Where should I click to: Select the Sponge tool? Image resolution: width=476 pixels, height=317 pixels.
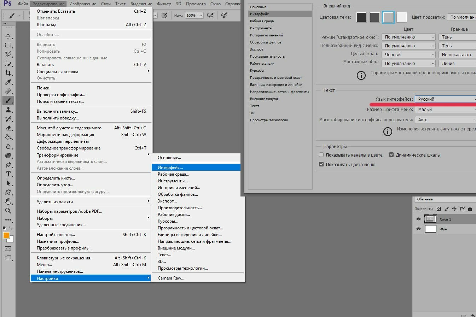[x=8, y=156]
